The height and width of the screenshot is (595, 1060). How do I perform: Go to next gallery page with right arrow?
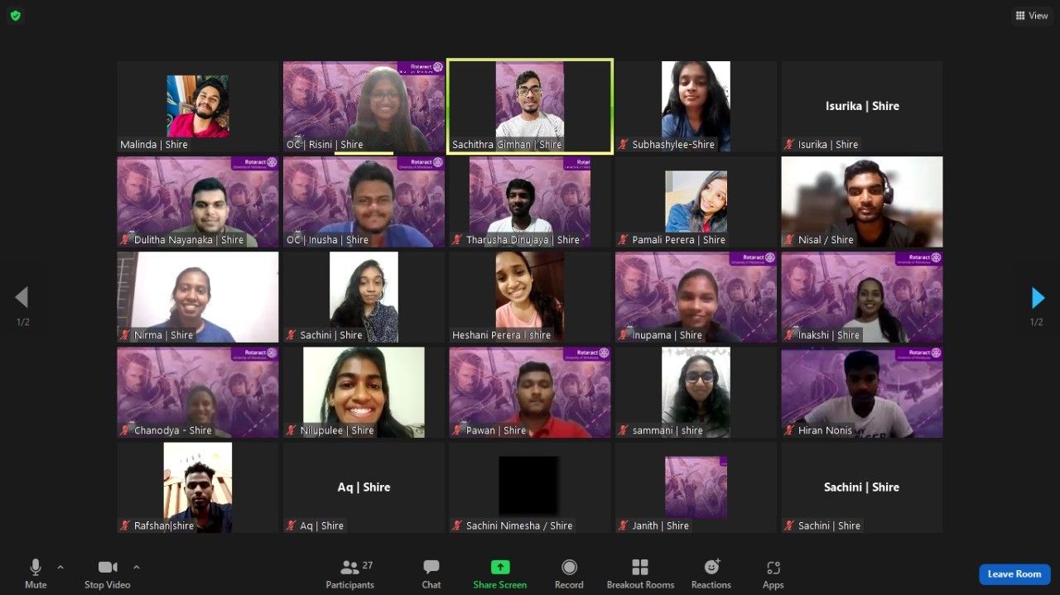[x=1038, y=297]
